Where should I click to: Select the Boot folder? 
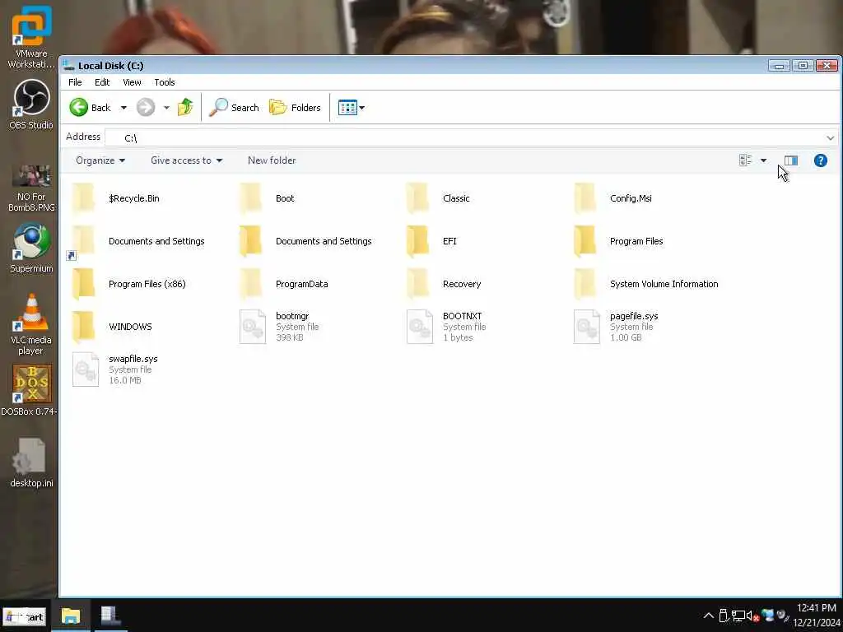pos(268,198)
